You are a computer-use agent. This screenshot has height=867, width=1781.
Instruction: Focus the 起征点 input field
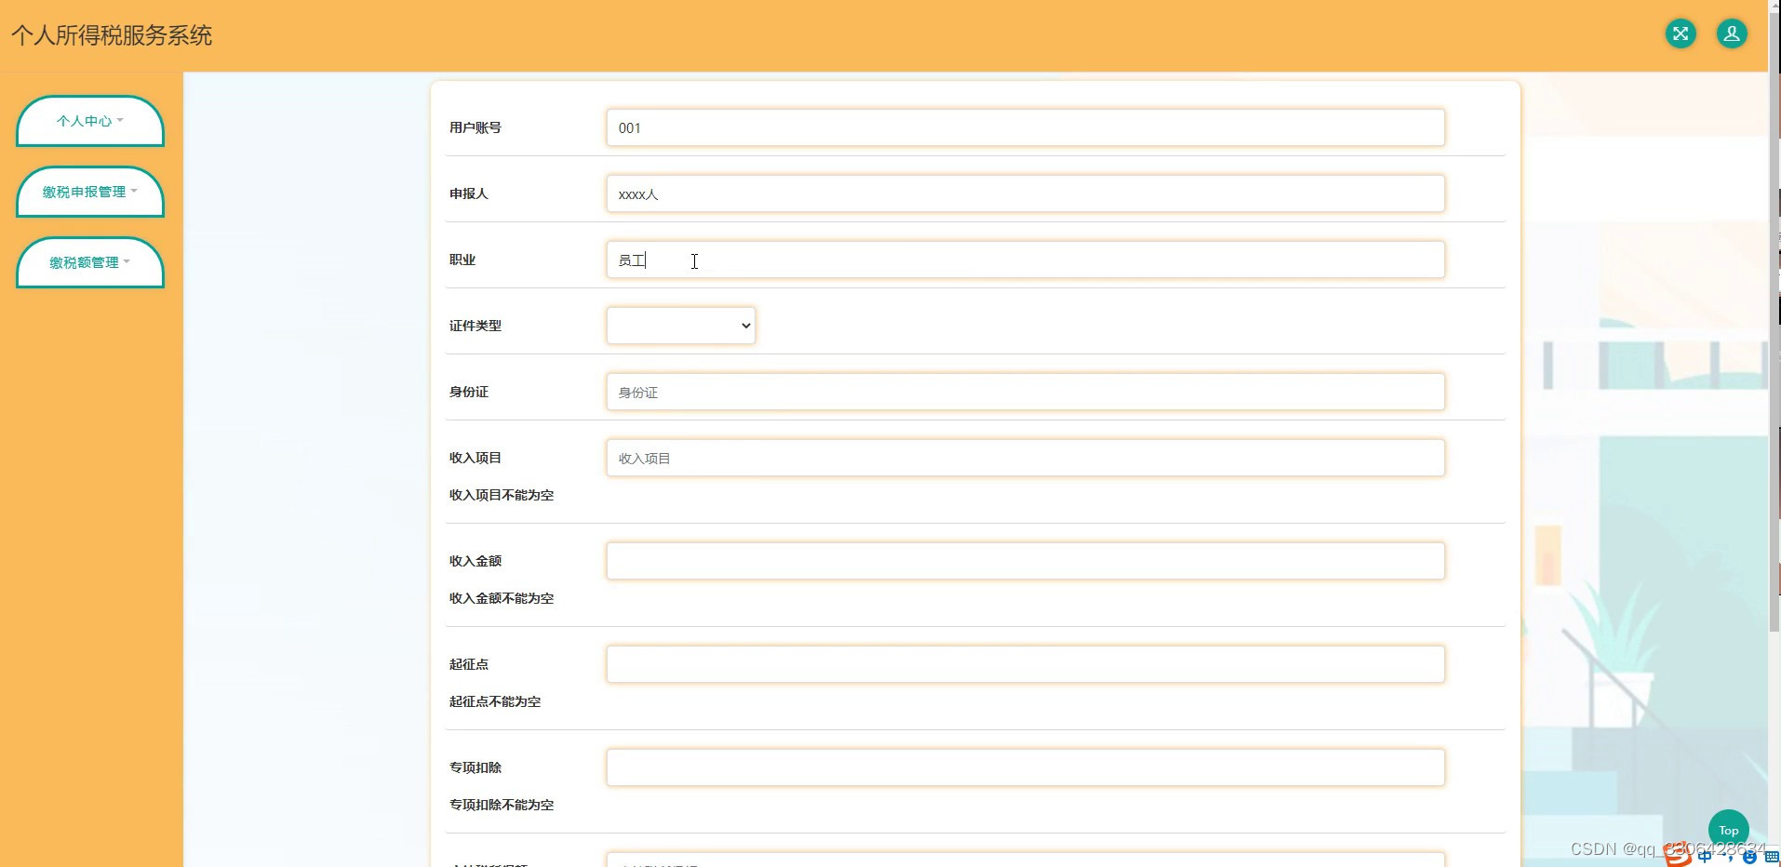[1025, 664]
